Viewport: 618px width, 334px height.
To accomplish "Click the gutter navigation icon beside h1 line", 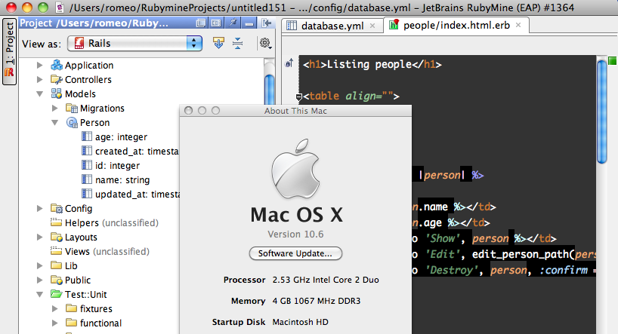I will click(289, 63).
